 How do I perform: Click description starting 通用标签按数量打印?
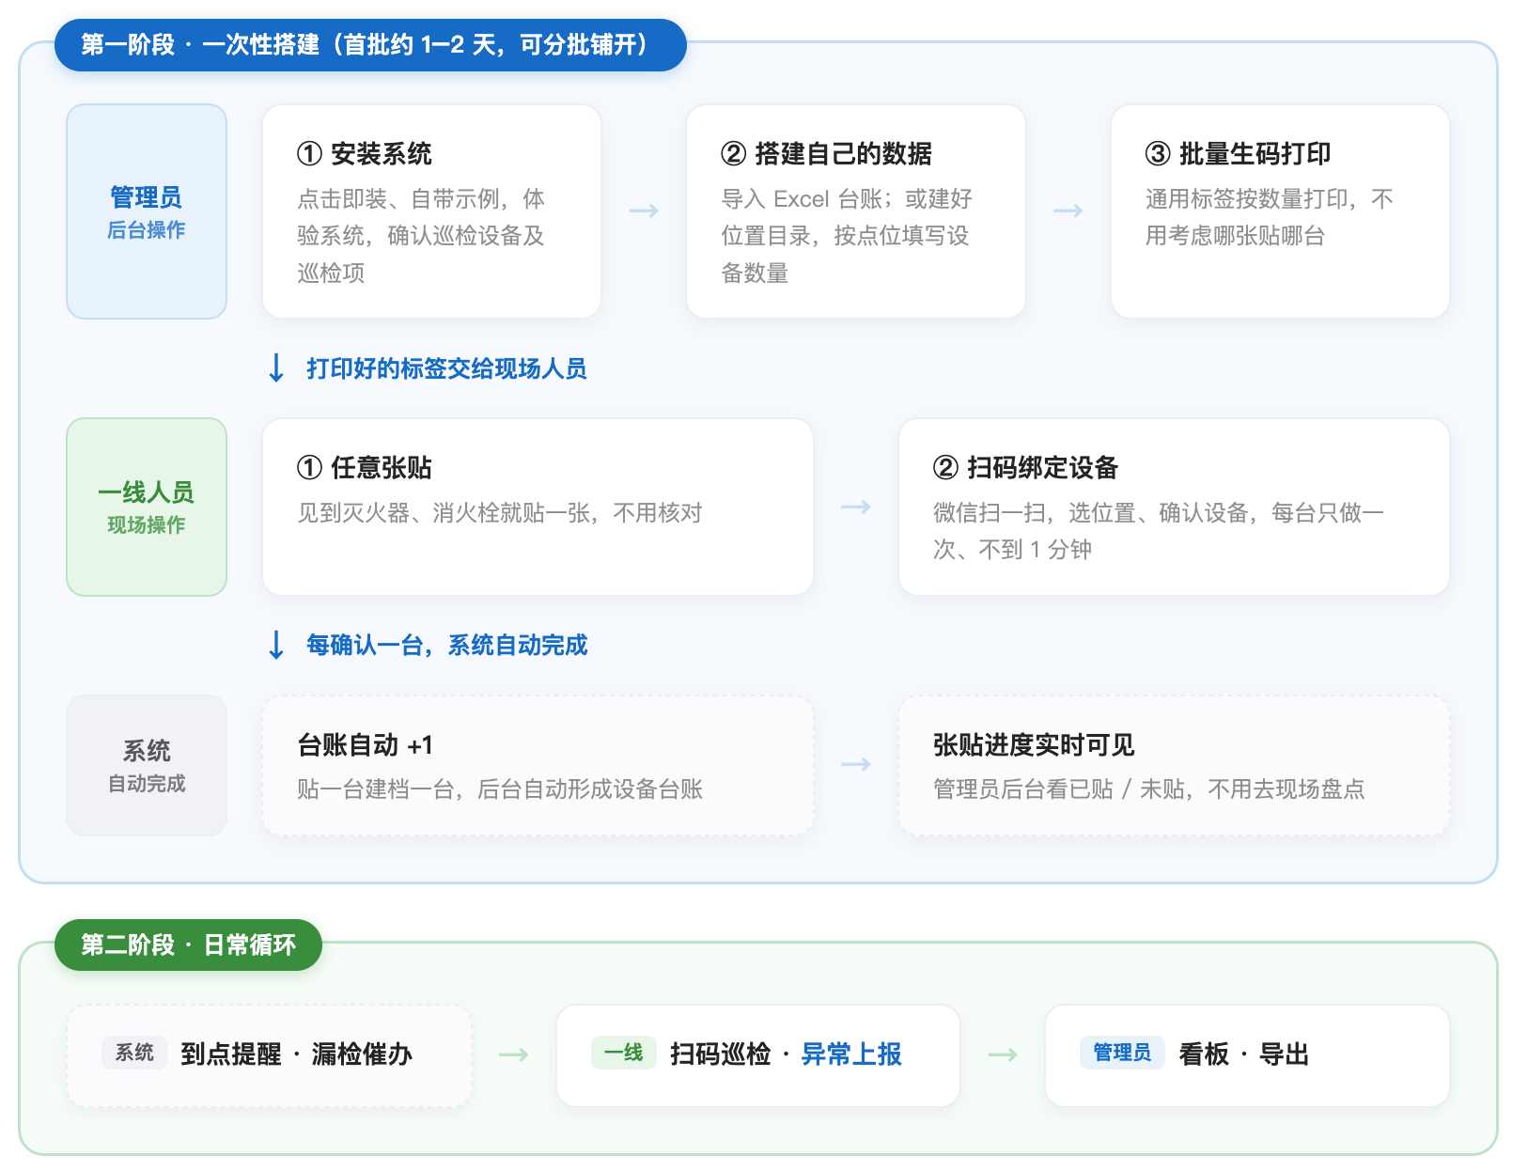coord(1269,217)
